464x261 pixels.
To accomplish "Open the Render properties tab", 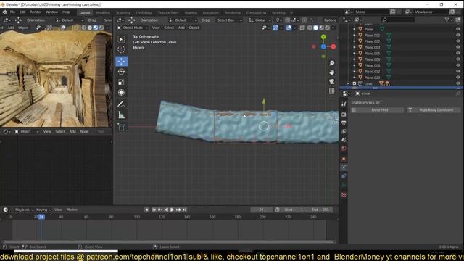I will (x=344, y=115).
